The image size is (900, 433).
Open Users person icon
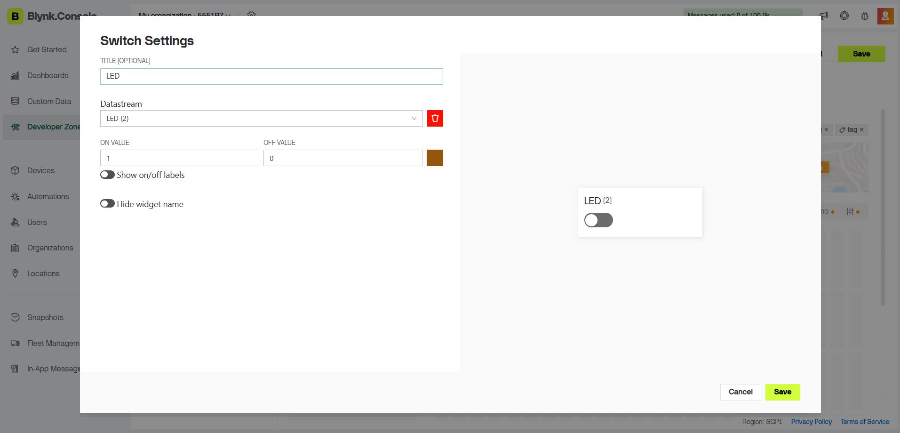[x=15, y=222]
